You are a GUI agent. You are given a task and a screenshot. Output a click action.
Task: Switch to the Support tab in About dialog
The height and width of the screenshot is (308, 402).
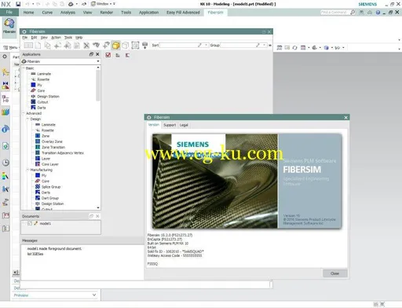tap(170, 125)
